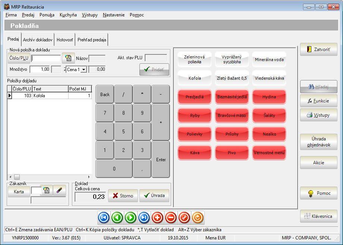Screen dimensions: 343x245
Task: Select the red Pivo category button
Action: click(x=232, y=153)
